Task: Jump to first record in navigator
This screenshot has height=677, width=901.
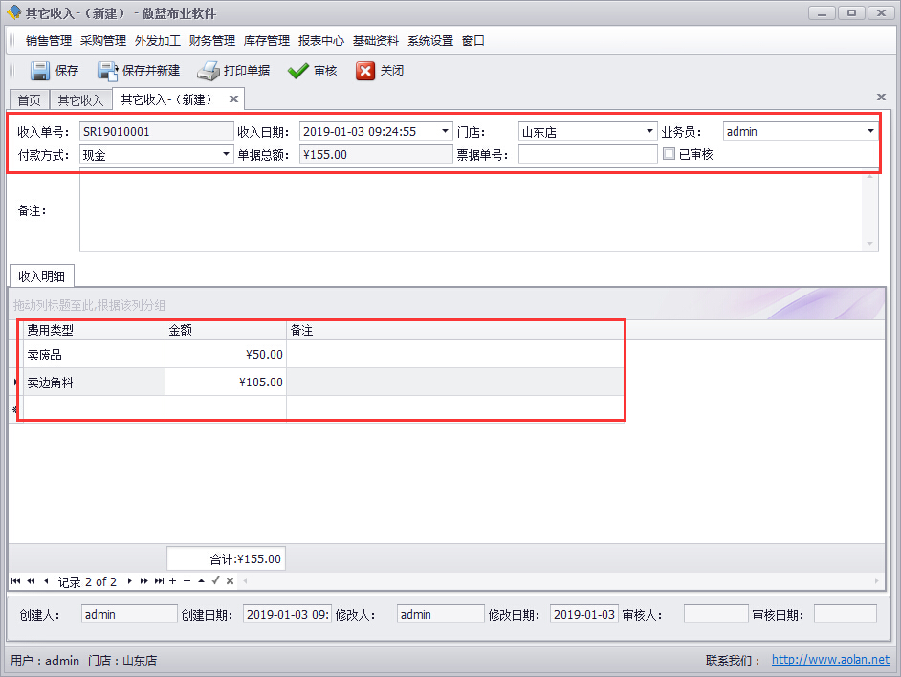Action: (16, 581)
